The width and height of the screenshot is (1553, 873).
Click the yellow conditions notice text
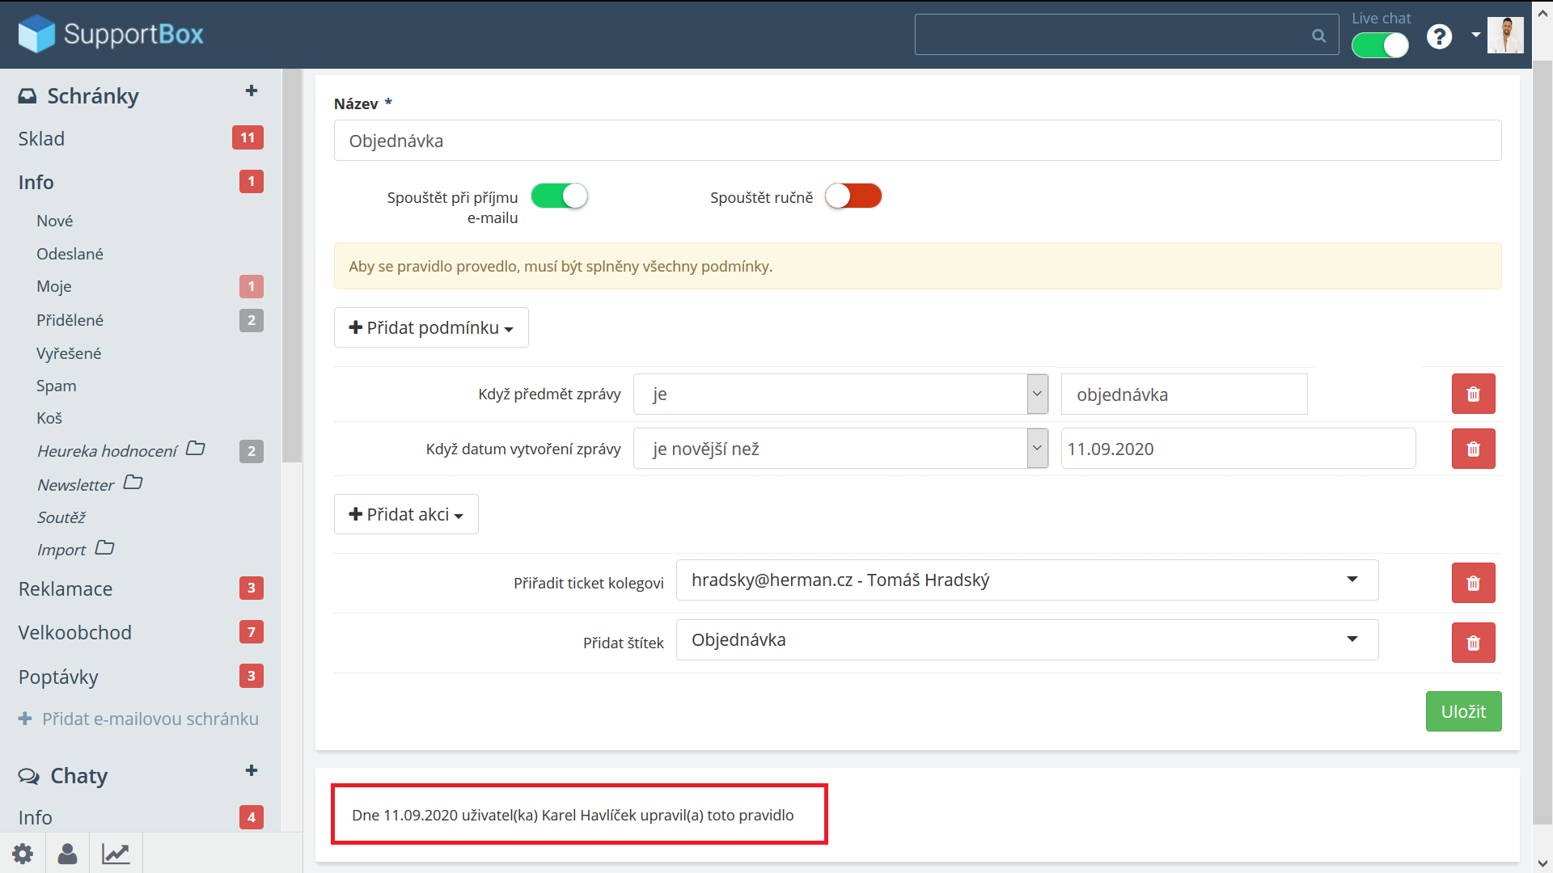[x=561, y=266]
